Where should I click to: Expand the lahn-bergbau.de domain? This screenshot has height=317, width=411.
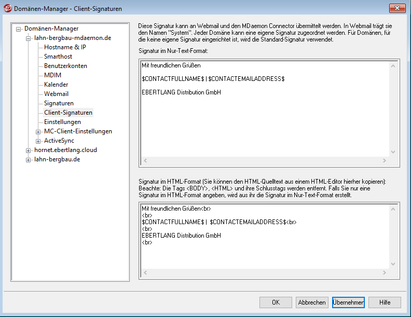pyautogui.click(x=29, y=160)
